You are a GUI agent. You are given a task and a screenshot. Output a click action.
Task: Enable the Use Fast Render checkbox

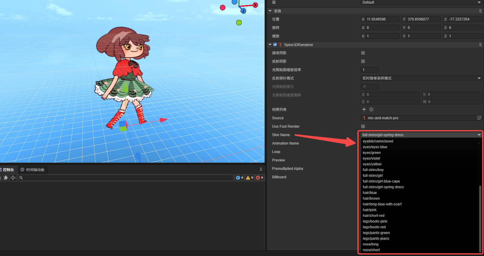click(363, 126)
